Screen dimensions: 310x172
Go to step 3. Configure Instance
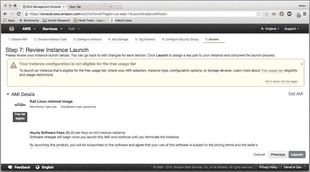88,40
